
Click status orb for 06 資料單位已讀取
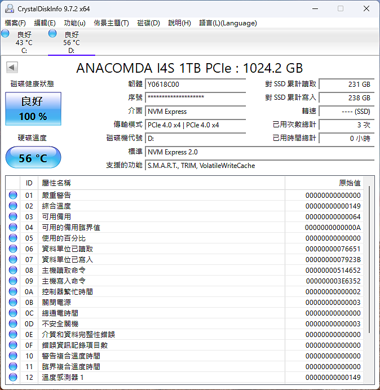click(13, 249)
